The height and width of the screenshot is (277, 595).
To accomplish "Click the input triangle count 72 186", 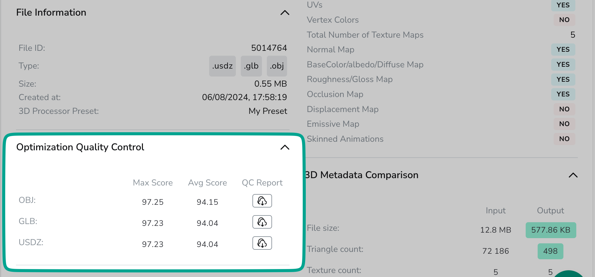I will point(496,251).
